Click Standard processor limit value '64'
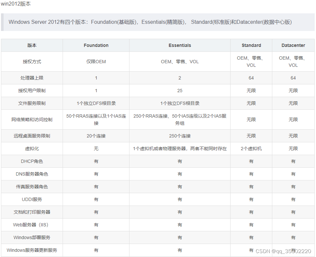The width and height of the screenshot is (316, 257). 251,78
